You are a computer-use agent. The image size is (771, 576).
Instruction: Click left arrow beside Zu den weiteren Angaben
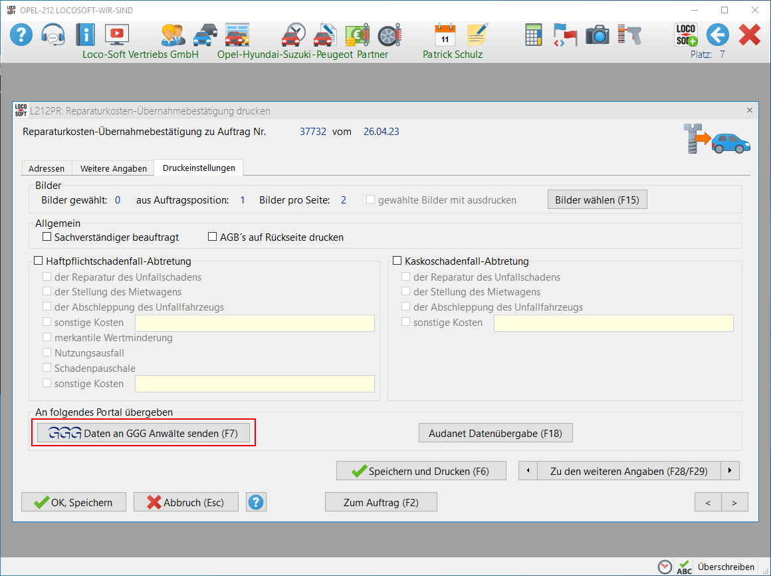527,470
